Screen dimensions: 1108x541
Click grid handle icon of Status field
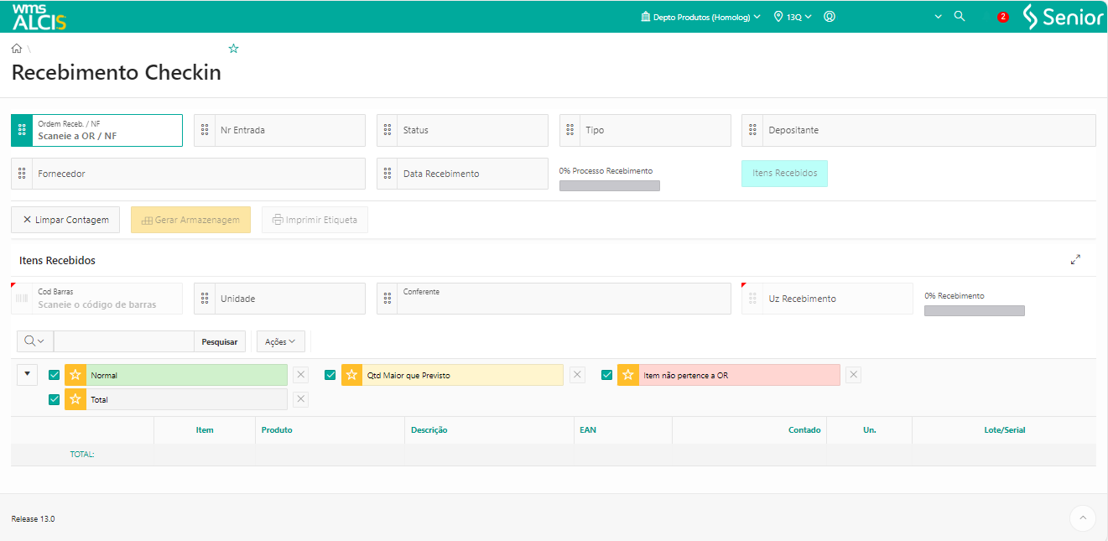(x=388, y=130)
